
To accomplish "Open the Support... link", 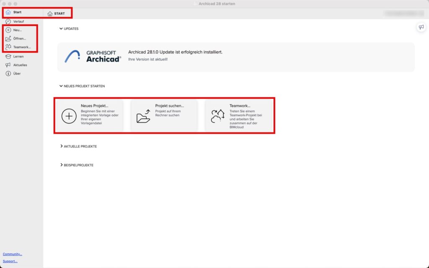I will click(10, 261).
